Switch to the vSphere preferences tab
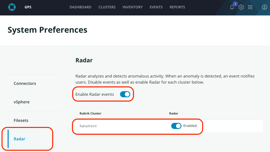This screenshot has width=270, height=152. (22, 102)
